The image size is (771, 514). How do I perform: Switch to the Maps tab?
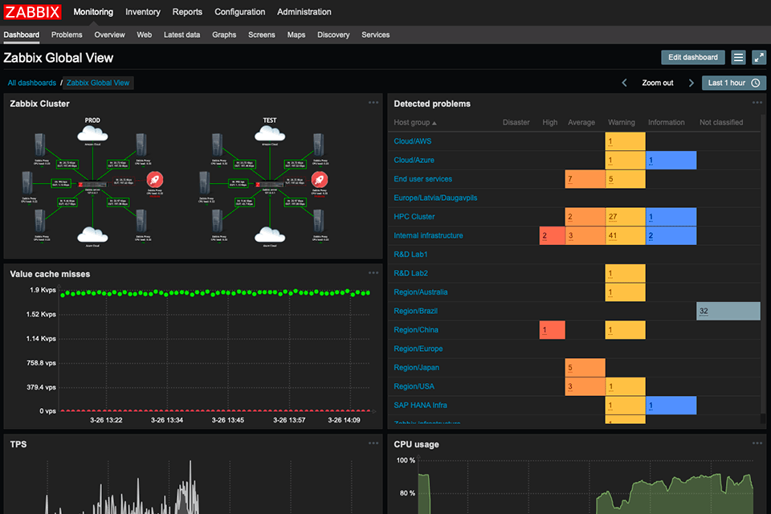tap(296, 35)
